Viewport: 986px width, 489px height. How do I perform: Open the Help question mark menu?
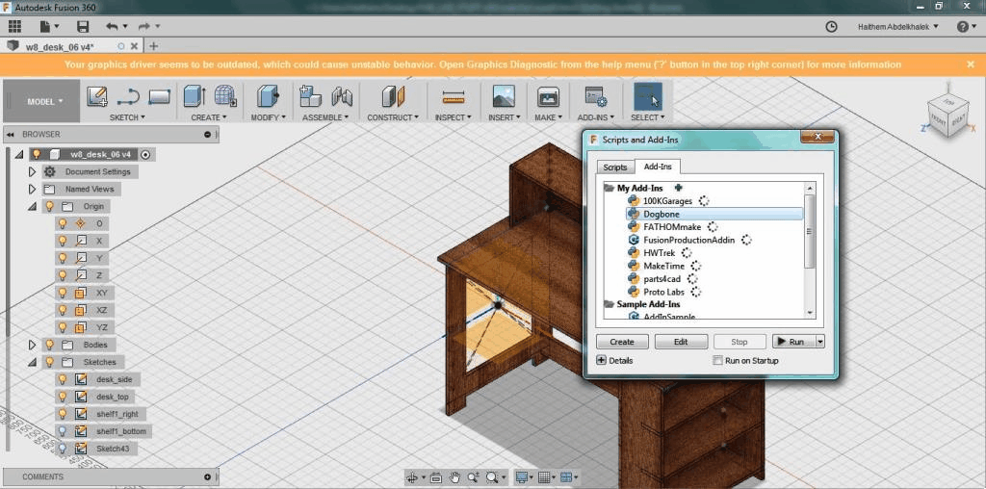(963, 26)
